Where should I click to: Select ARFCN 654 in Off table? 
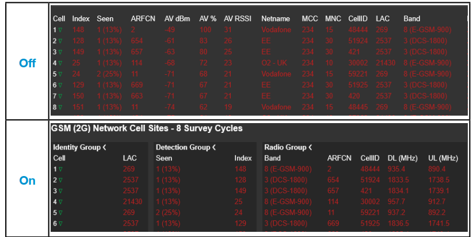coord(136,41)
